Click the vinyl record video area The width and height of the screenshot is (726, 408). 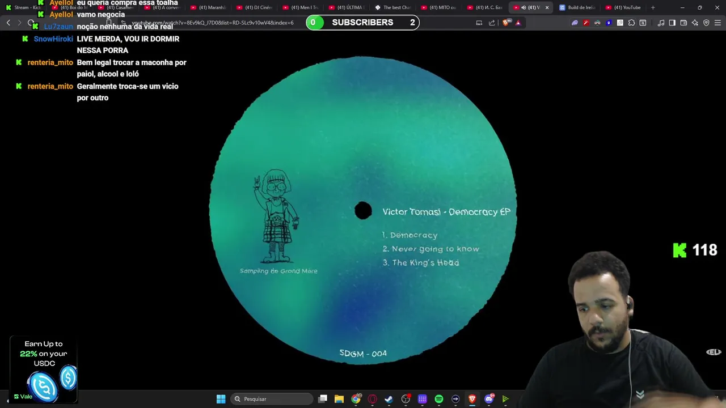pos(363,210)
